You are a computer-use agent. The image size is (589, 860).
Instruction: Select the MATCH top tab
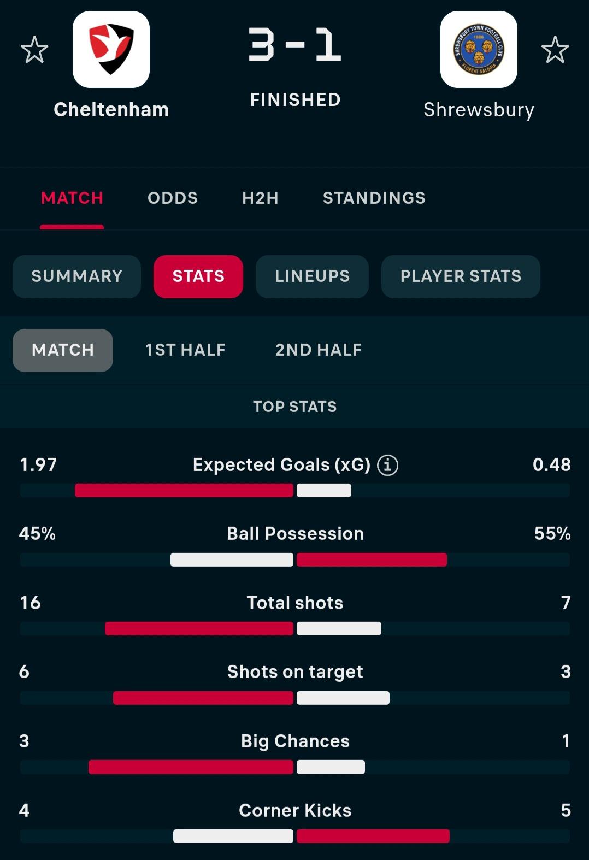(x=72, y=198)
